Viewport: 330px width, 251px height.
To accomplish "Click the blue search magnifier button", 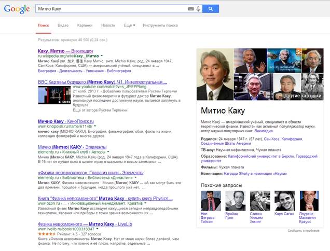I will (211, 9).
